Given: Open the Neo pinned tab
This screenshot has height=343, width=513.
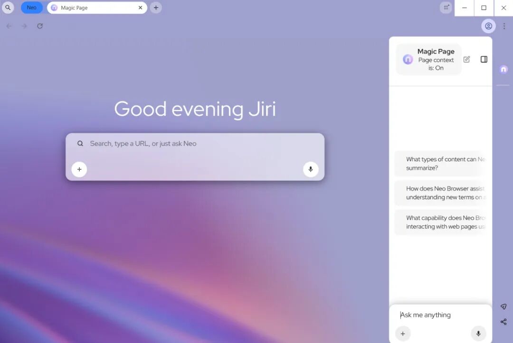Looking at the screenshot, I should pyautogui.click(x=31, y=8).
